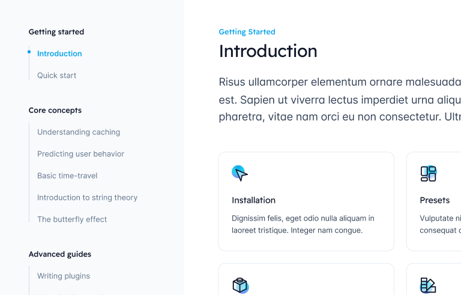The image size is (461, 295).
Task: Click the Installation card description text
Action: (303, 224)
